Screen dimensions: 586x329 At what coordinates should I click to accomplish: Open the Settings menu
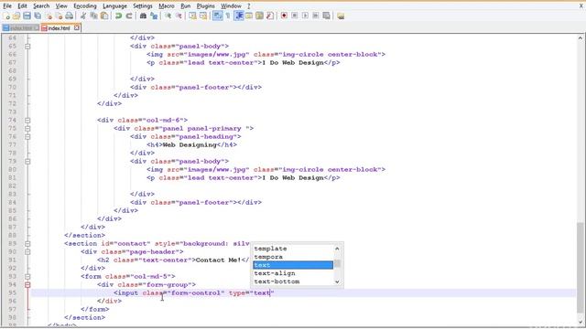click(143, 6)
